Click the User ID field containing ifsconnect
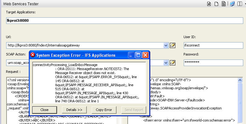The image size is (246, 124). (x=213, y=45)
